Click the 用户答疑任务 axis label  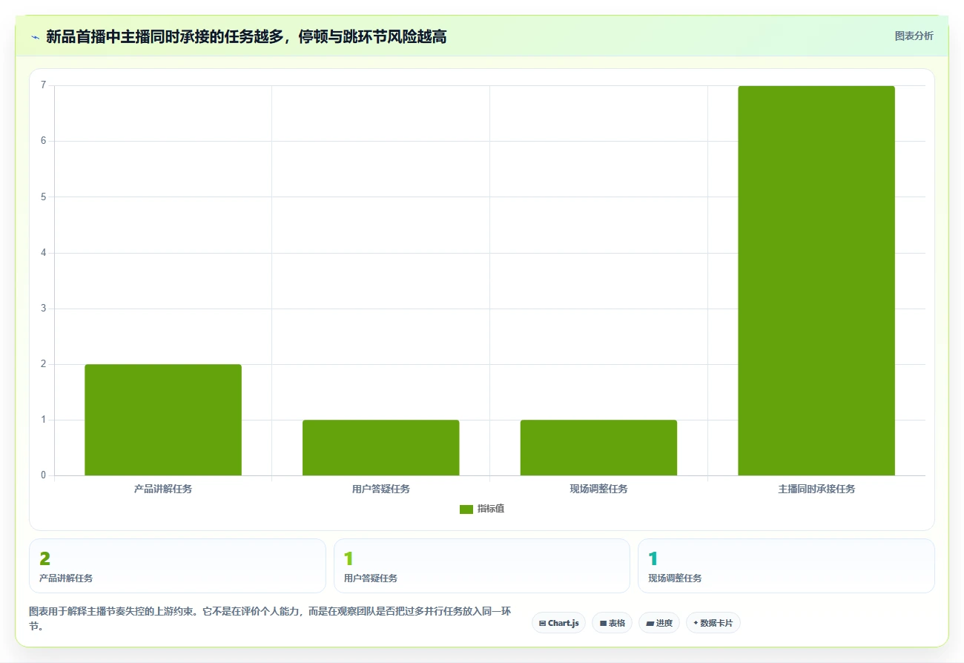[x=381, y=489]
